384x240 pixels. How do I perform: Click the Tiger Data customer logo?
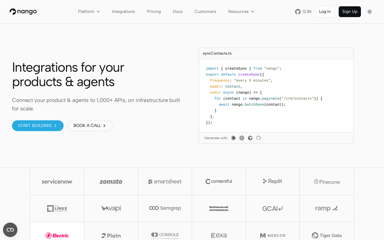pos(327,236)
